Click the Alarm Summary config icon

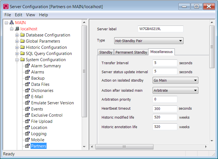[x=27, y=66]
